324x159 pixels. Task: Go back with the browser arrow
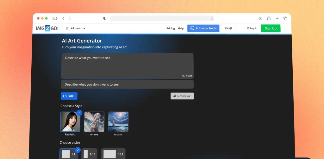[63, 19]
